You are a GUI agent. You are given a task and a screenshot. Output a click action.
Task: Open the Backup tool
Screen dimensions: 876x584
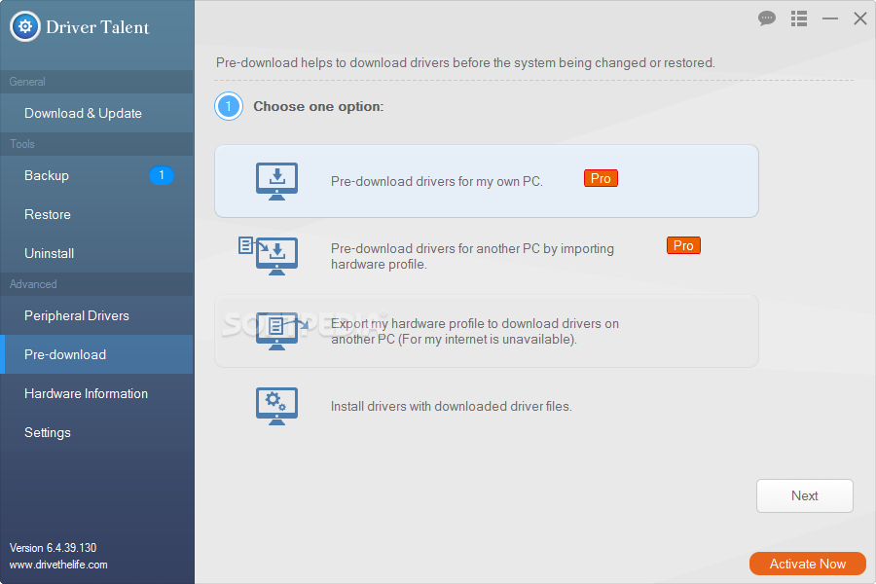click(96, 175)
